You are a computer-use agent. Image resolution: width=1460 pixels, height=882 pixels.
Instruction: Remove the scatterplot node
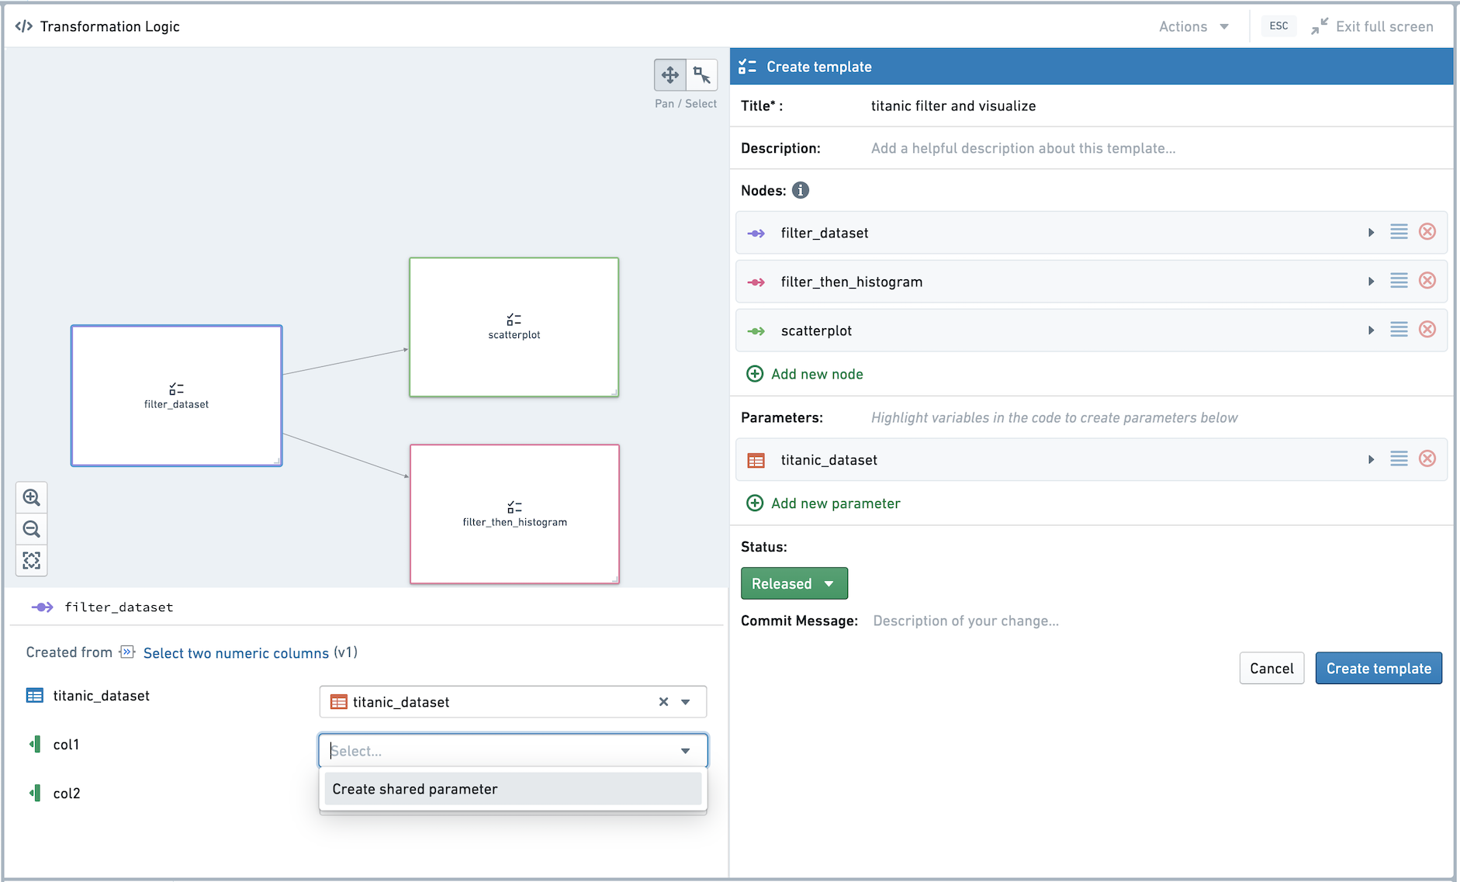click(1427, 330)
